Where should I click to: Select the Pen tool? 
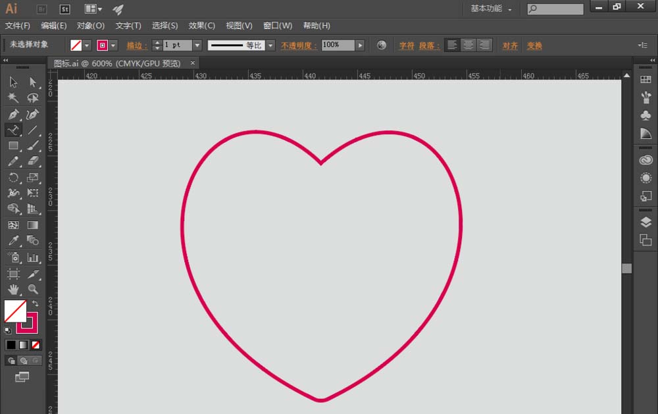pyautogui.click(x=13, y=114)
